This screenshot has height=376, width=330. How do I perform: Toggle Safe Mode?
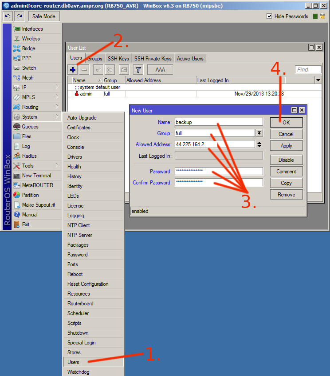coord(44,16)
